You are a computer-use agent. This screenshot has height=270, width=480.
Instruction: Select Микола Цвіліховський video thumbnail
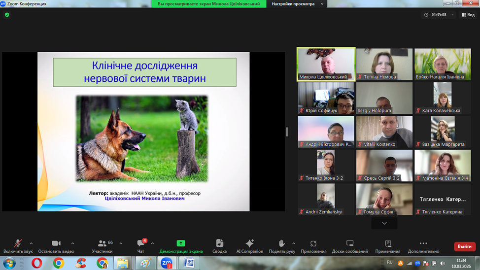coord(326,64)
